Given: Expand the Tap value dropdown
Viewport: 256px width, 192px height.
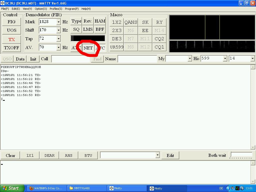Looking at the screenshot, I should [x=58, y=39].
